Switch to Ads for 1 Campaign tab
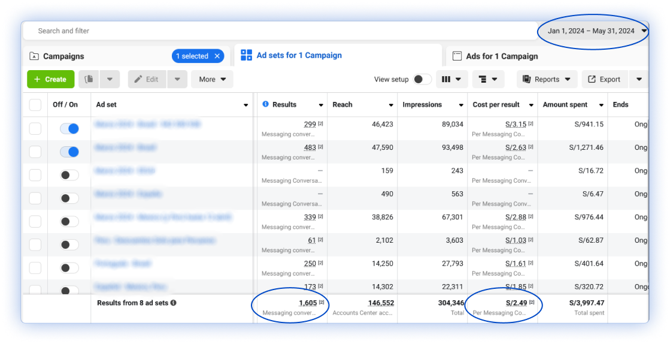The image size is (670, 344). (502, 56)
